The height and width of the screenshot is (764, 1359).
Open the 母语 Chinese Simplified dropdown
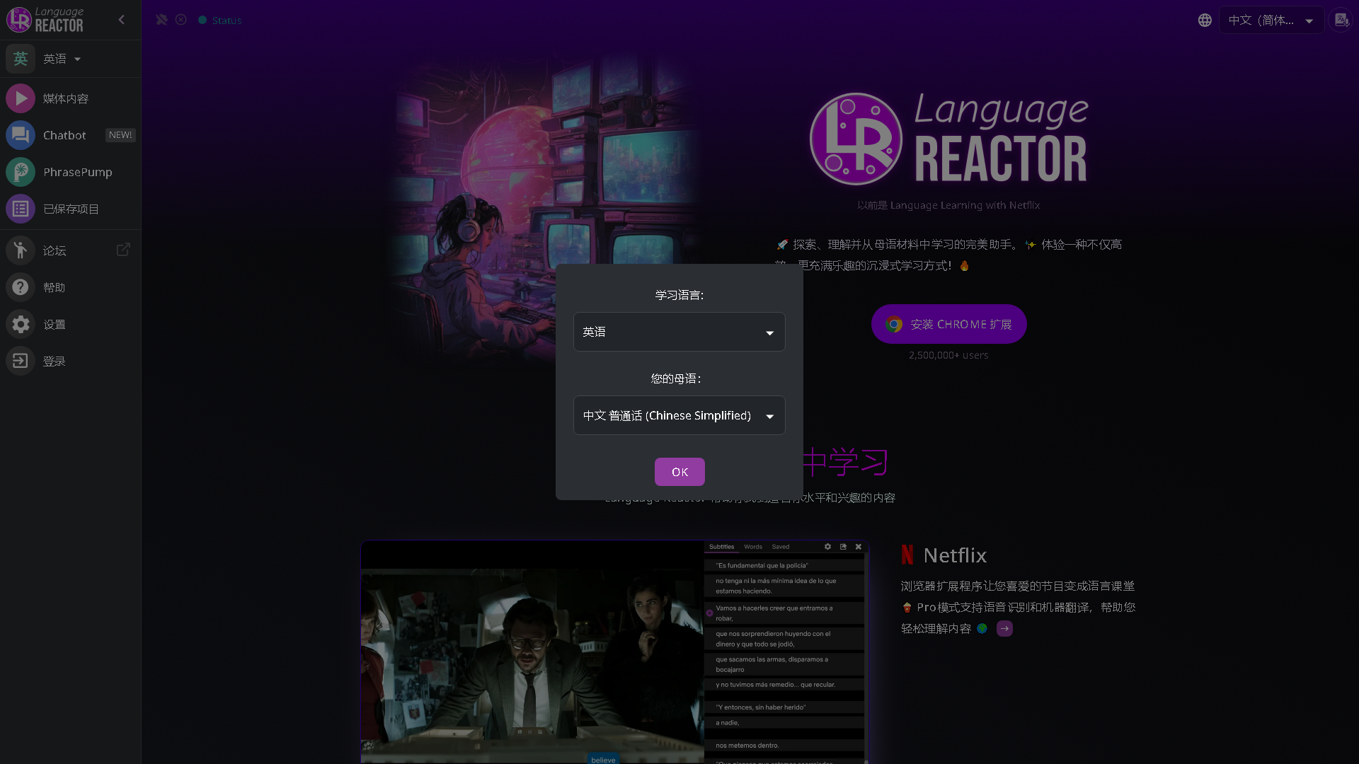[679, 415]
